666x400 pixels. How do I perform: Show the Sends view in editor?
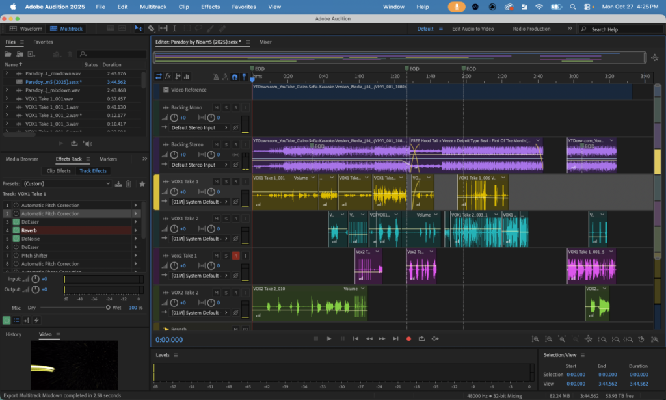178,77
